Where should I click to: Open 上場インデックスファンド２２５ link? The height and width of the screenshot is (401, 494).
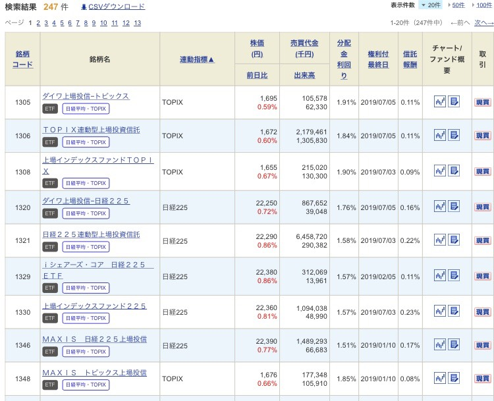(x=94, y=306)
